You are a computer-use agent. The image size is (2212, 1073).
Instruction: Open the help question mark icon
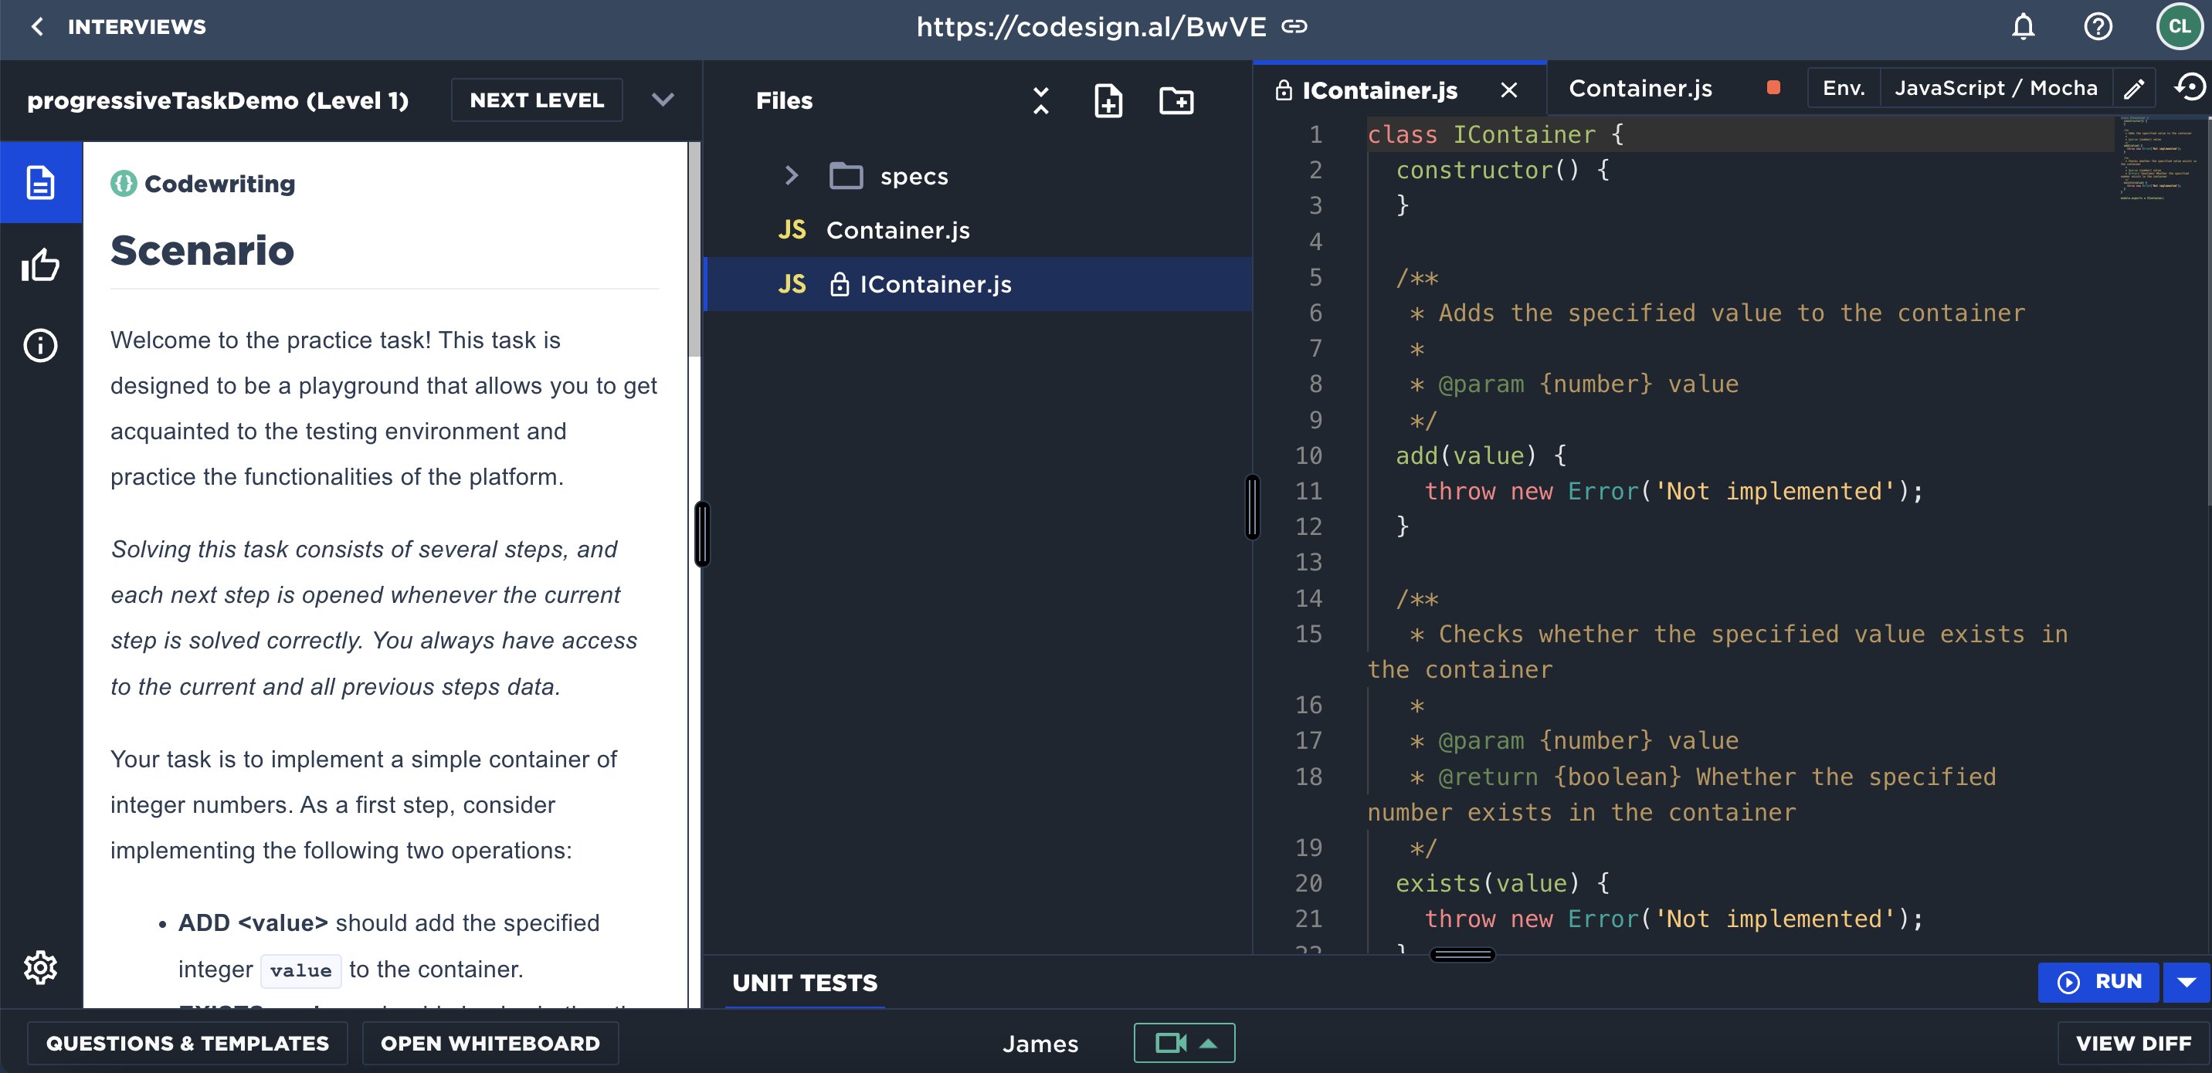[2098, 26]
